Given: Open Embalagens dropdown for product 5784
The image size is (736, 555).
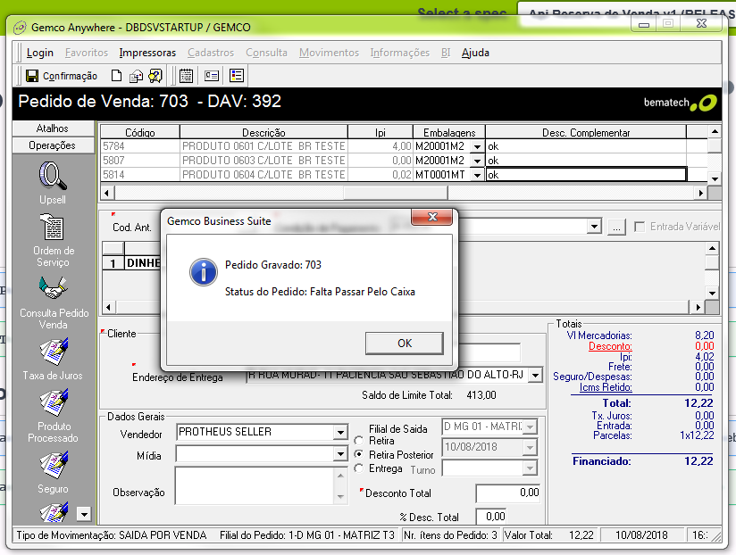Looking at the screenshot, I should pyautogui.click(x=477, y=146).
